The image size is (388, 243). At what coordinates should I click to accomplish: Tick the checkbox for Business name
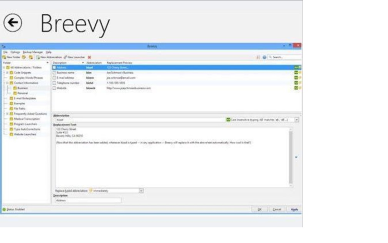[x=54, y=73]
